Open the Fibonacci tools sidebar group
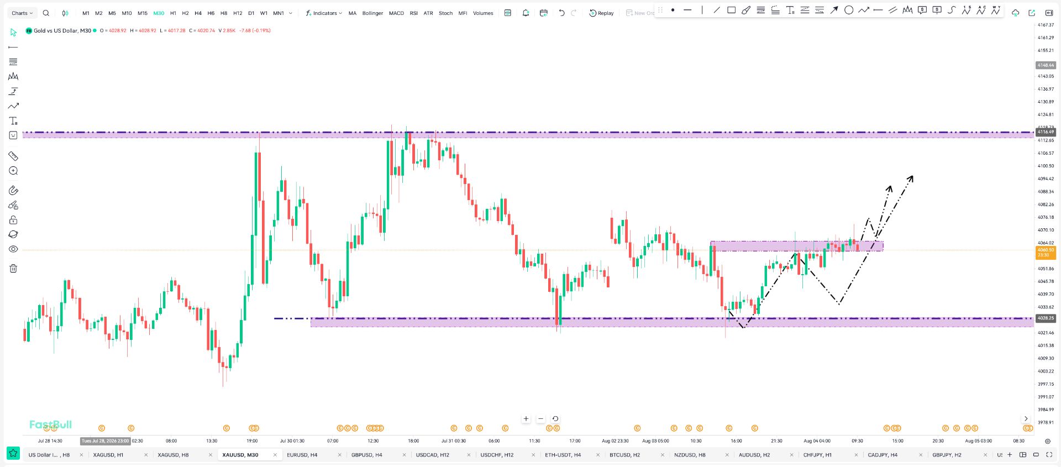 (13, 62)
